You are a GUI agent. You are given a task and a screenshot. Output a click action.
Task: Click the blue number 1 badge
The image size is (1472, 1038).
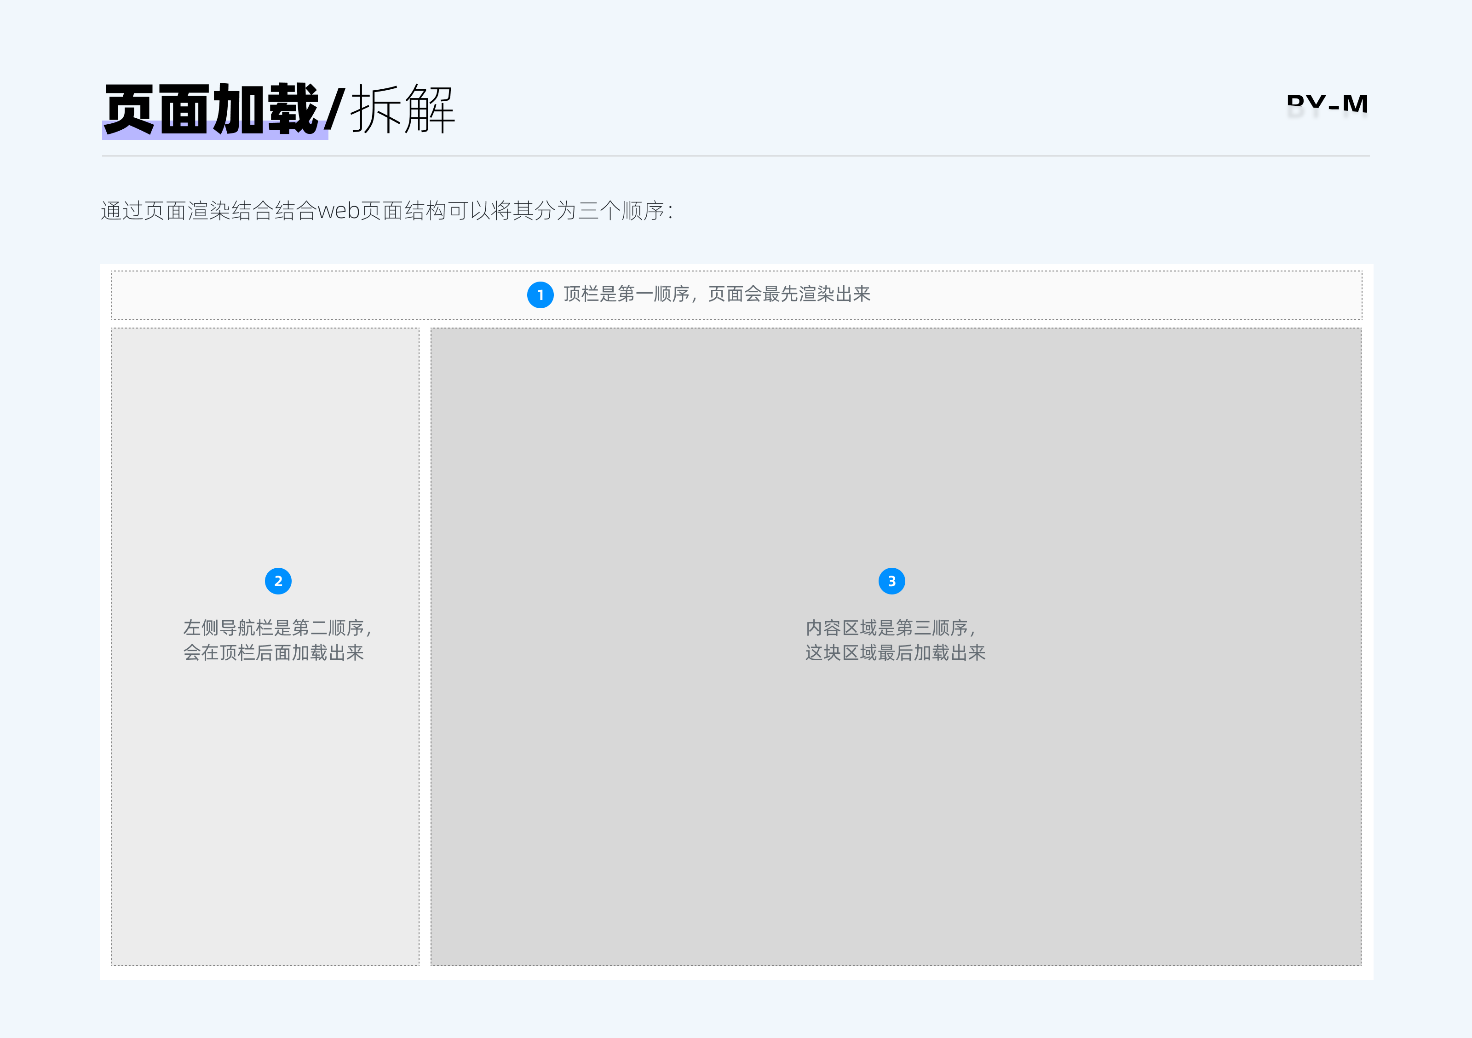coord(540,295)
